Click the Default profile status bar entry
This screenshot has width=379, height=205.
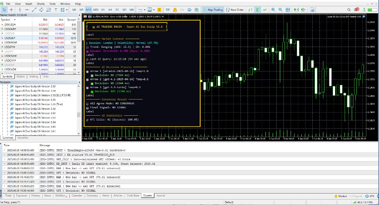click(229, 202)
